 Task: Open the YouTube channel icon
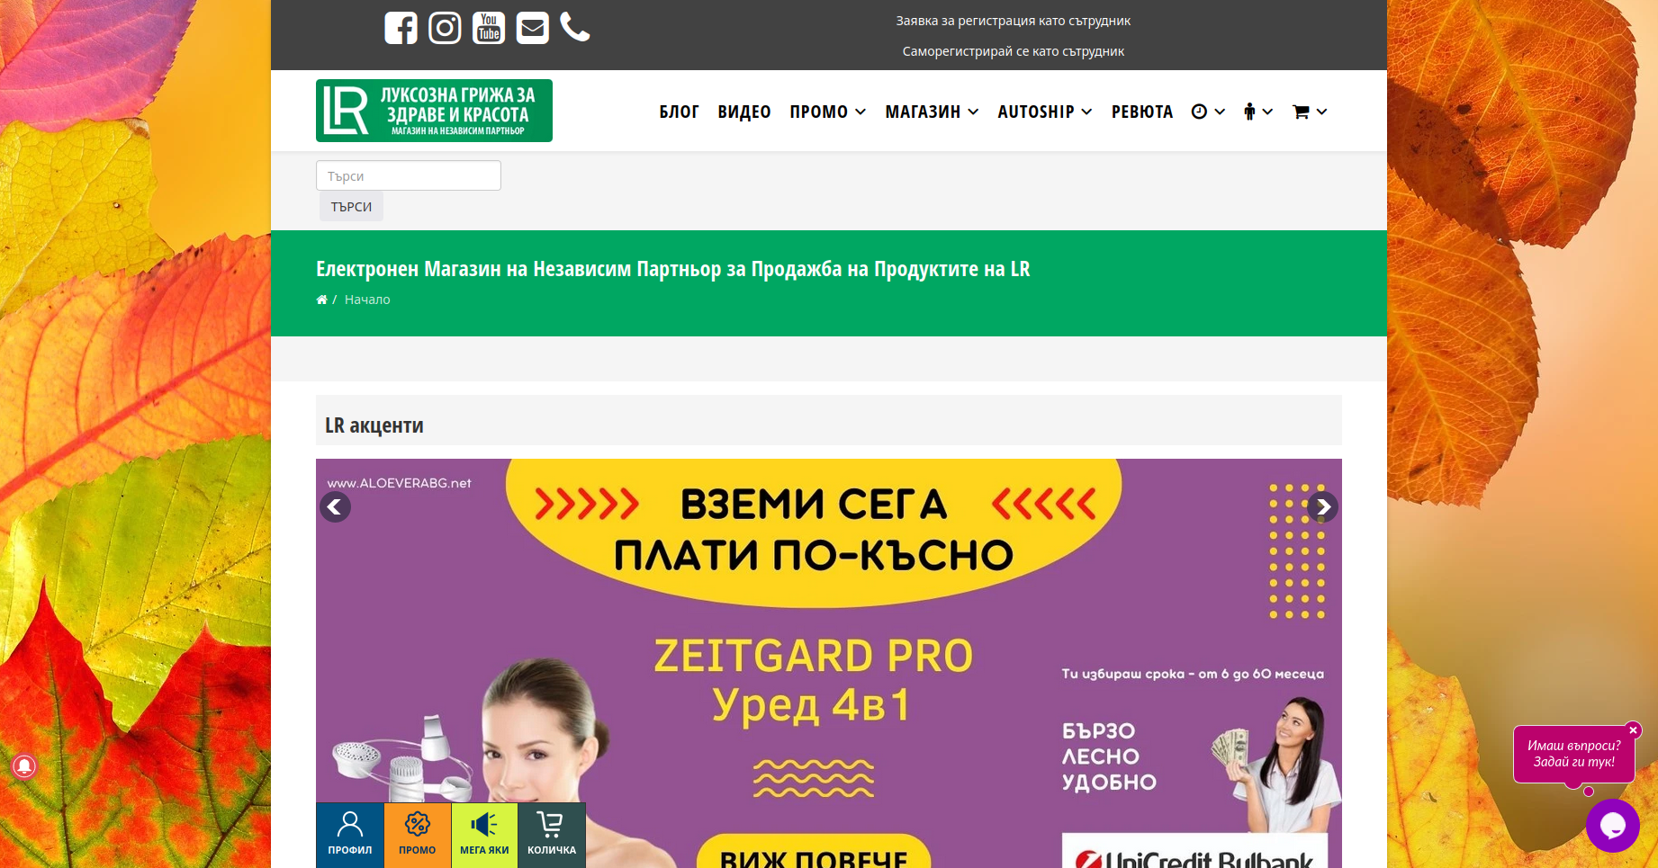tap(489, 28)
